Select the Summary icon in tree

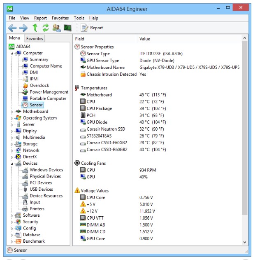(25, 59)
